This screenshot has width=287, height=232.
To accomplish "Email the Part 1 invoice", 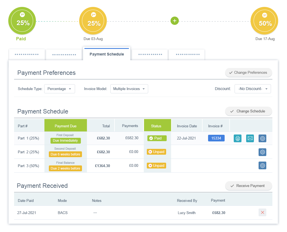I will point(250,138).
